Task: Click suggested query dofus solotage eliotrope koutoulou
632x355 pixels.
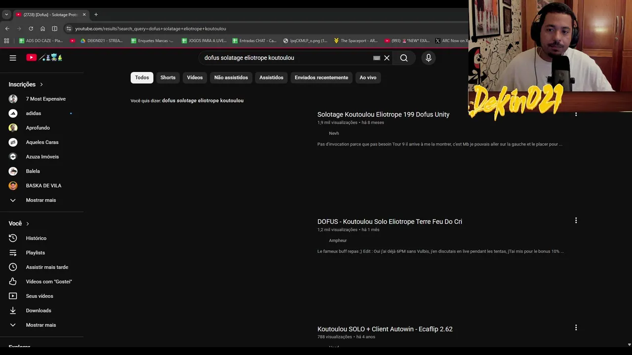Action: point(203,101)
